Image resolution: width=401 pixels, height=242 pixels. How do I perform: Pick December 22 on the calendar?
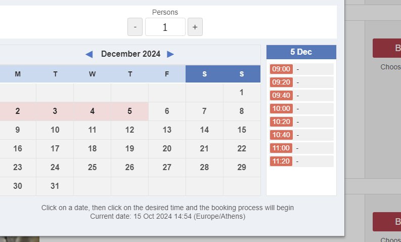click(x=242, y=149)
